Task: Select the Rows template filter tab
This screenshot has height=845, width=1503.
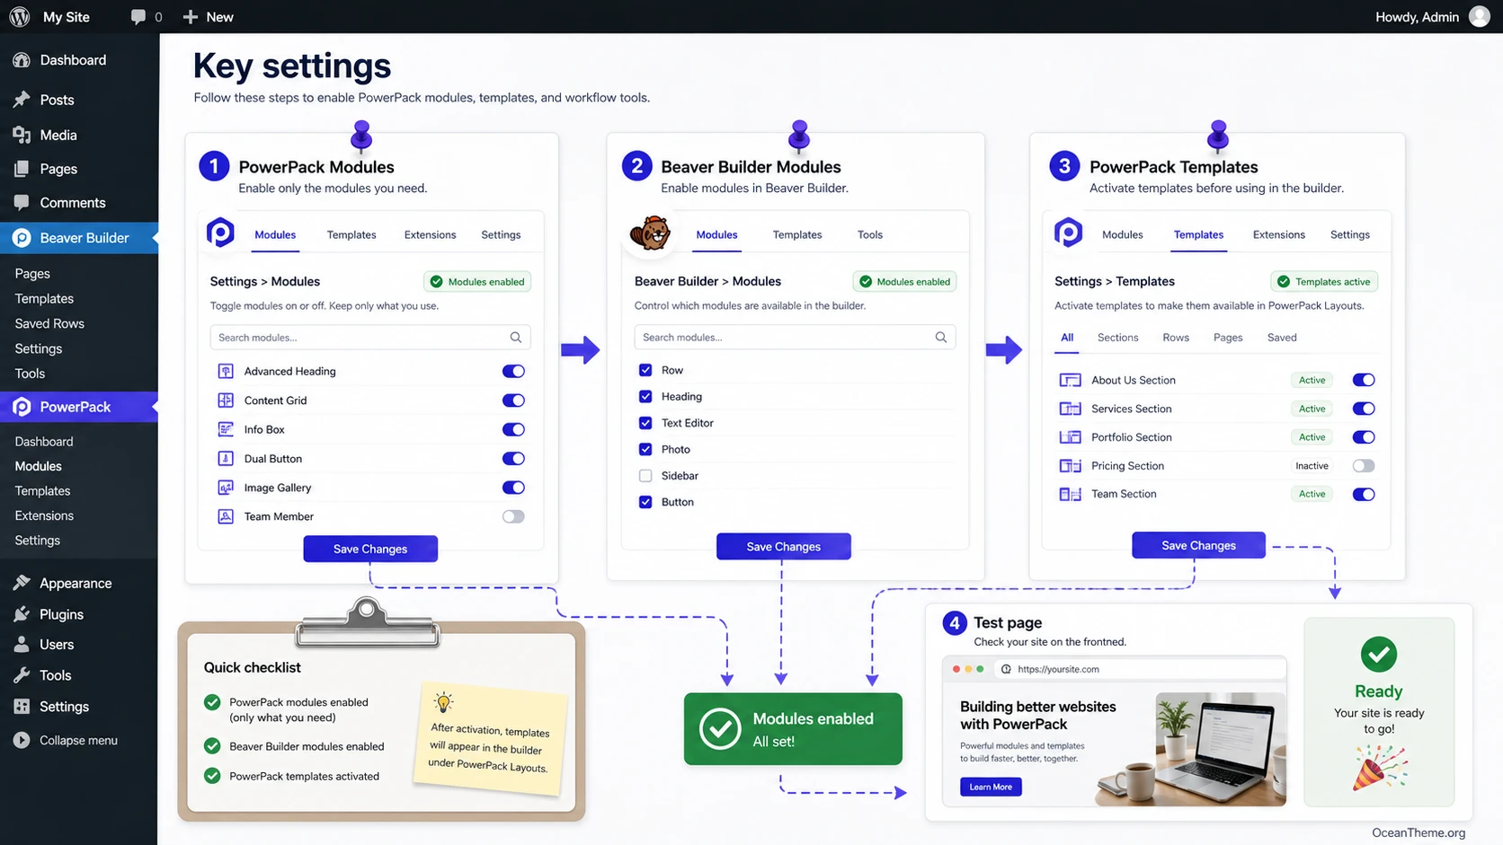Action: (x=1176, y=338)
